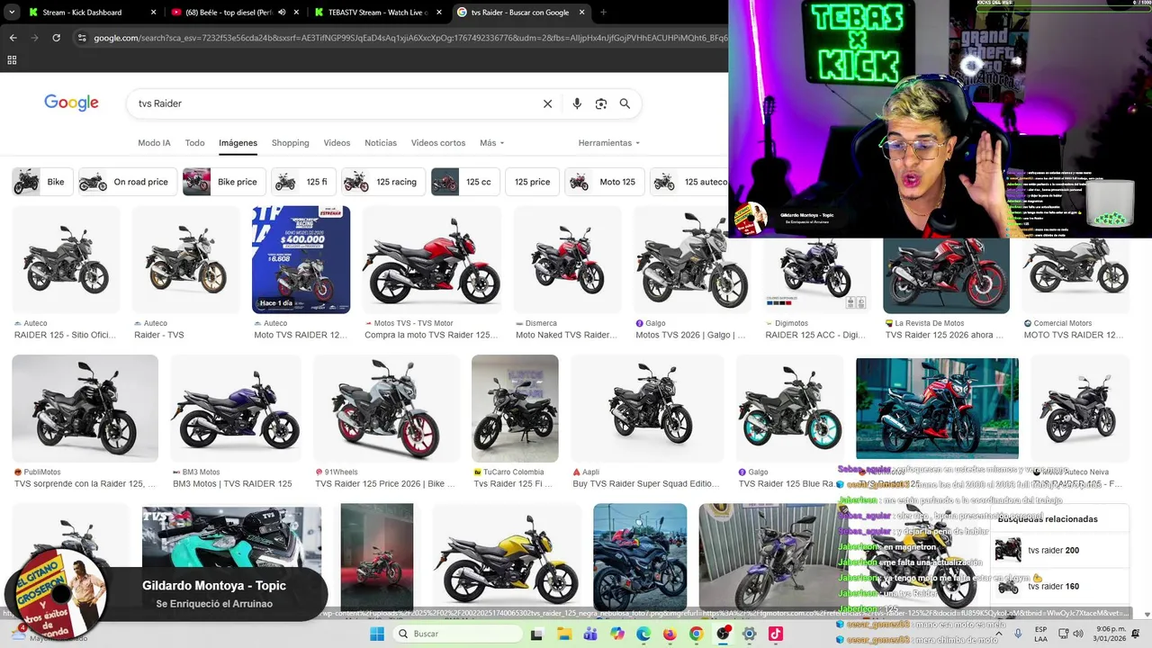Open the TuCarro Colombia Raider 125 image

coord(515,409)
